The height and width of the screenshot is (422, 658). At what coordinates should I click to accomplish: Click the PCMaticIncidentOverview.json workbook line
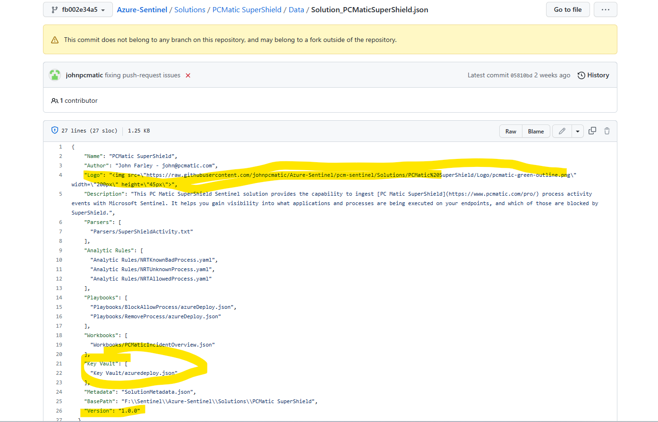153,345
